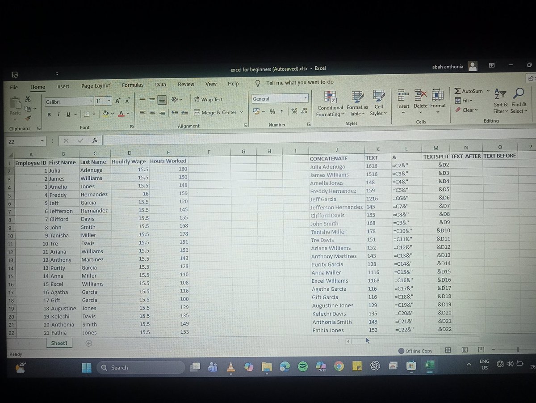Image resolution: width=536 pixels, height=403 pixels.
Task: Apply the Borders icon
Action: (87, 114)
